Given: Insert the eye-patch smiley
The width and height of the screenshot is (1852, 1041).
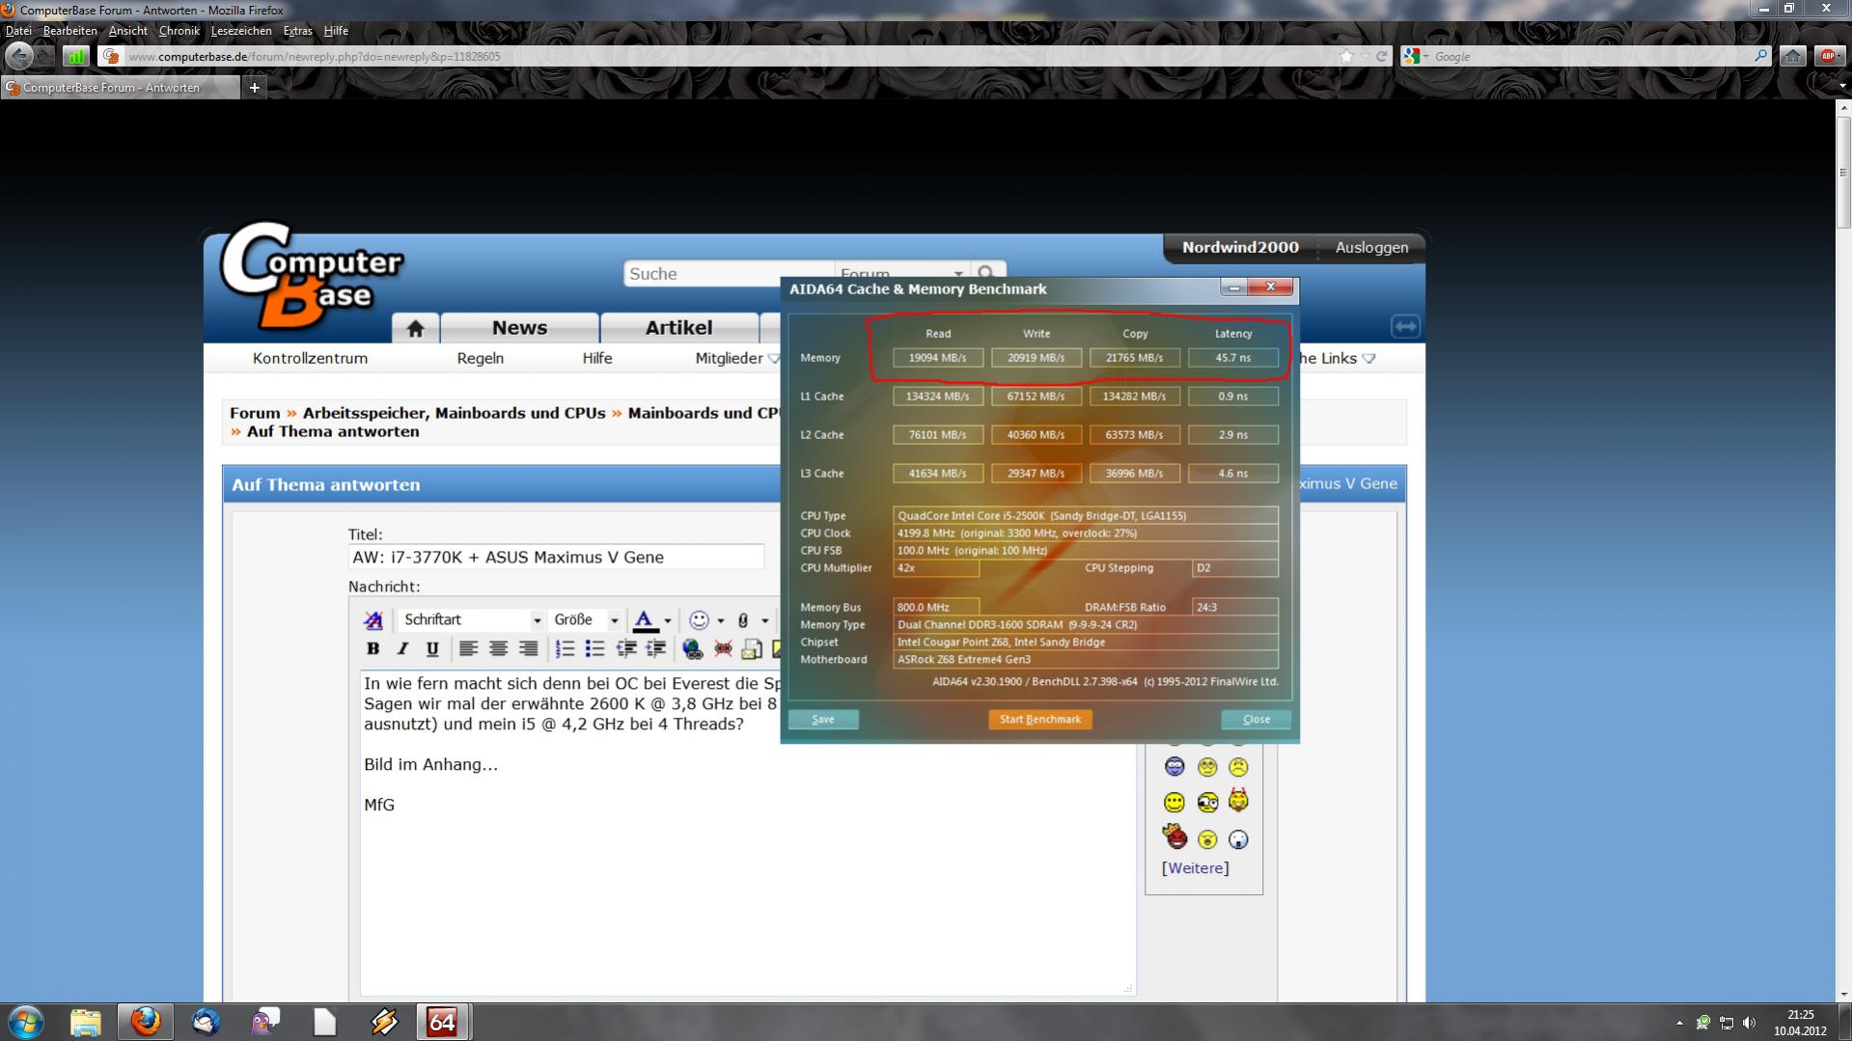Looking at the screenshot, I should [x=1207, y=803].
